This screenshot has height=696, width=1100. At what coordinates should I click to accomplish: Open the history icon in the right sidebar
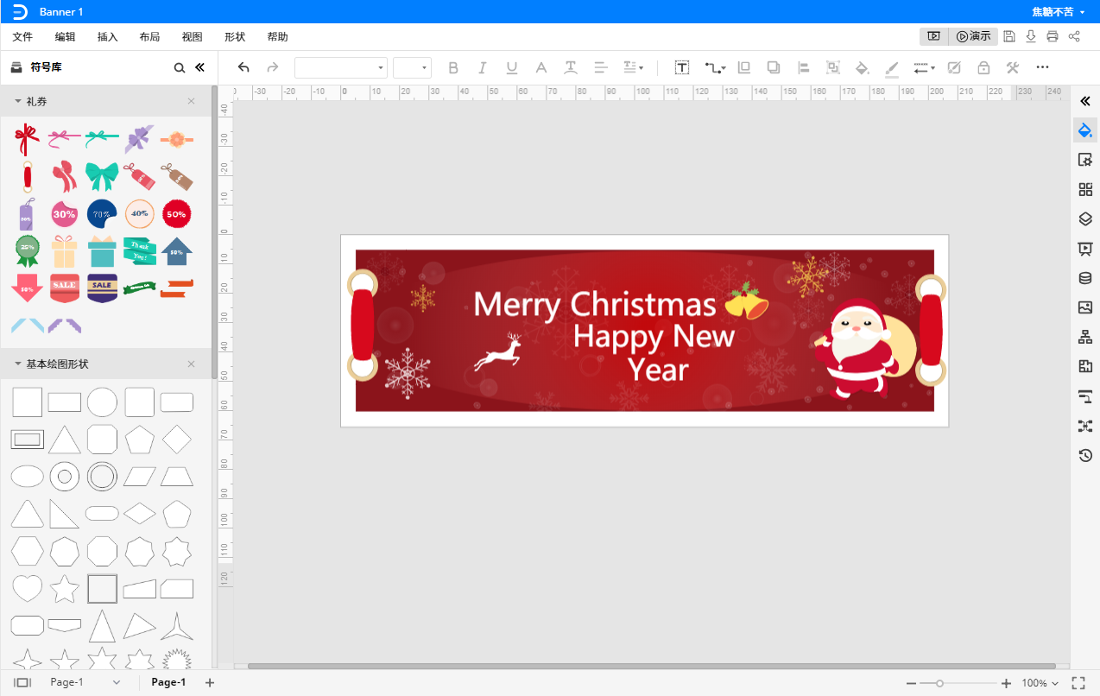1085,455
